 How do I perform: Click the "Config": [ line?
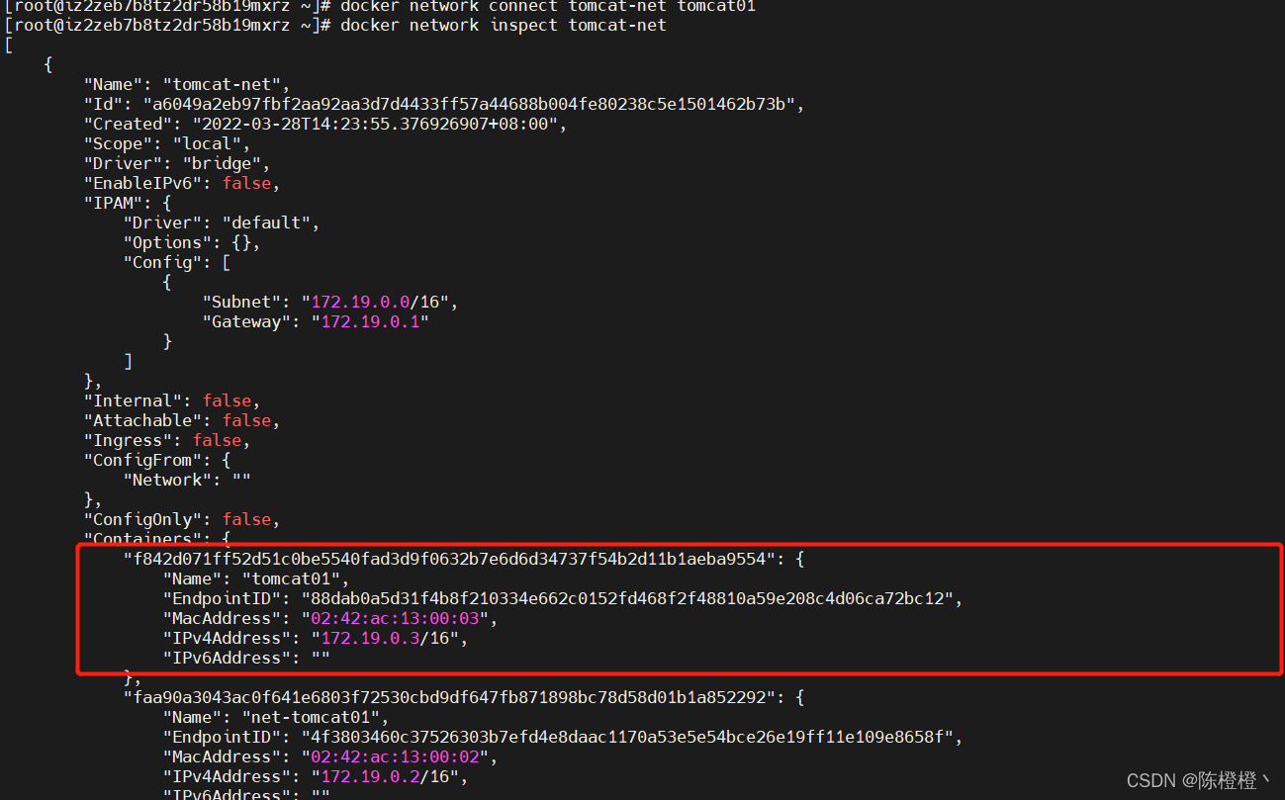(x=177, y=262)
